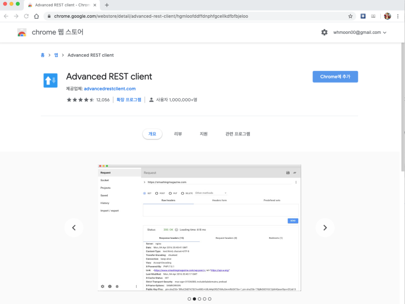Click the Chrome에 추가 button
405x304 pixels.
click(x=335, y=76)
